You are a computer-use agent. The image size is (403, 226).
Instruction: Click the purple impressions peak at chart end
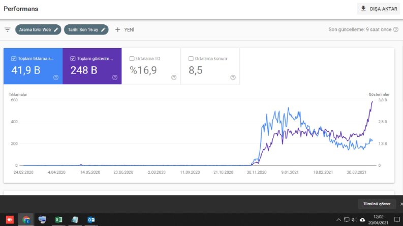pos(373,102)
